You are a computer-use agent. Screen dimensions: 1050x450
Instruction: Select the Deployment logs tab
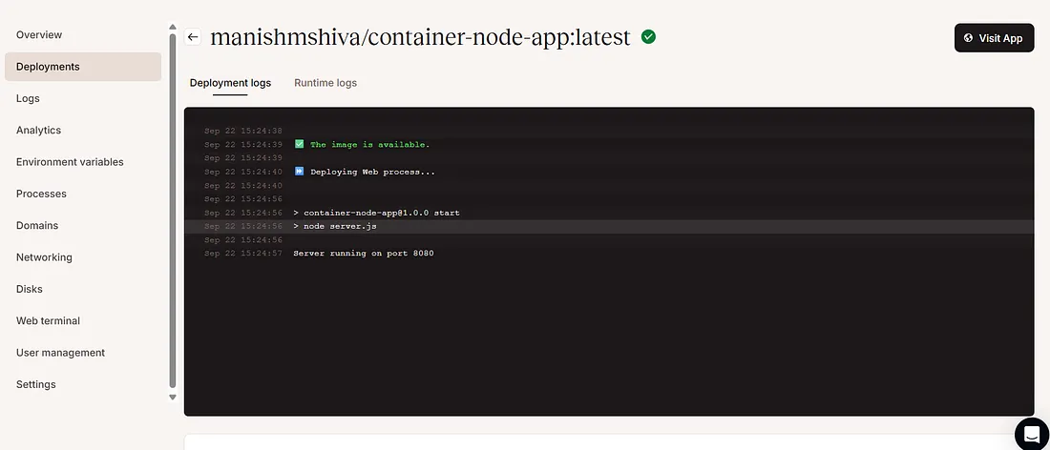coord(230,83)
